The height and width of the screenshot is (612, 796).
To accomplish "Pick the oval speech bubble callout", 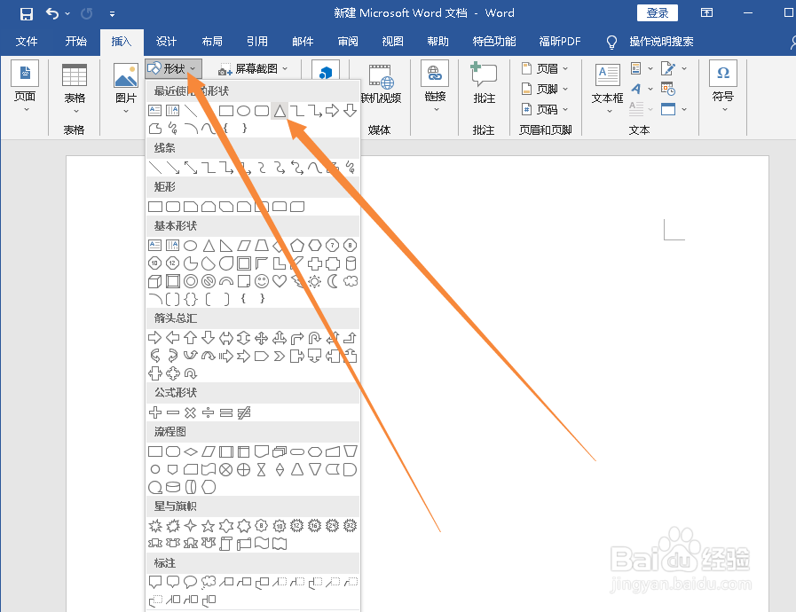I will click(191, 582).
